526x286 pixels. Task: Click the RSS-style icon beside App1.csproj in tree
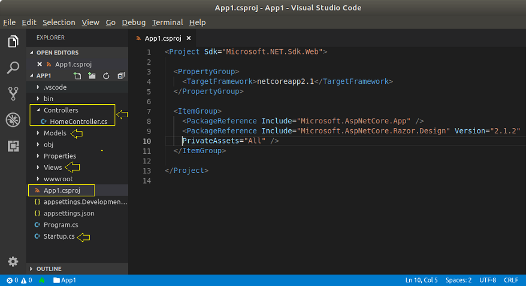37,190
